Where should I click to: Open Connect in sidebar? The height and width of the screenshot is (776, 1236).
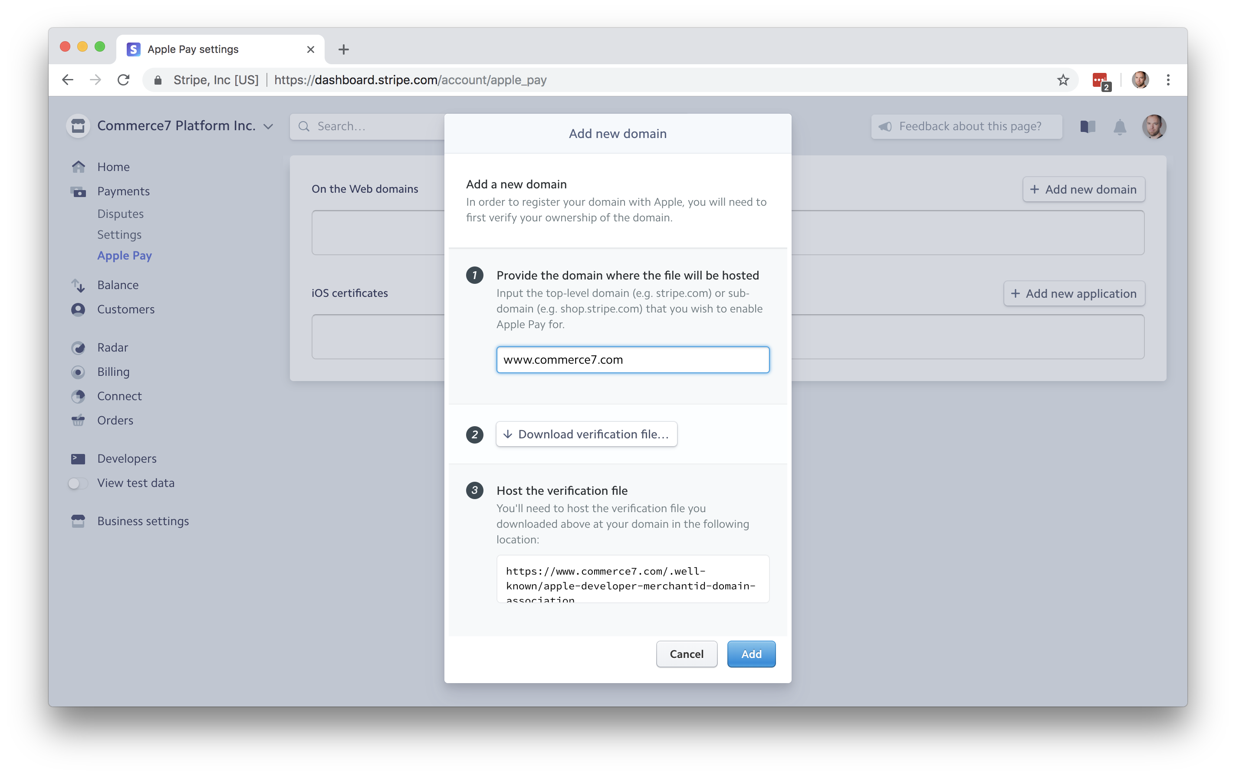click(x=119, y=396)
